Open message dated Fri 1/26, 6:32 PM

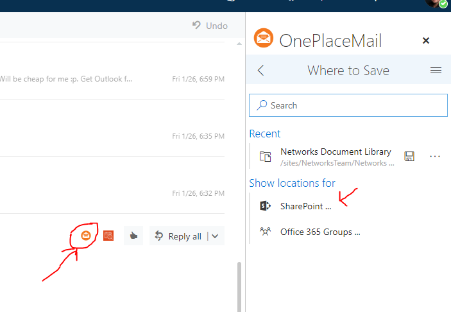pos(112,185)
